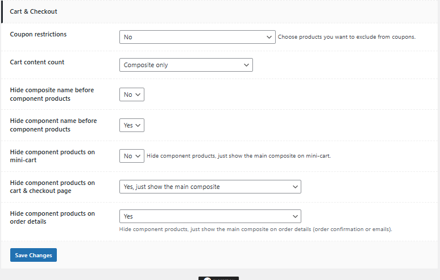Click the Save Changes button
Viewport: 440px width, 280px height.
(x=34, y=255)
